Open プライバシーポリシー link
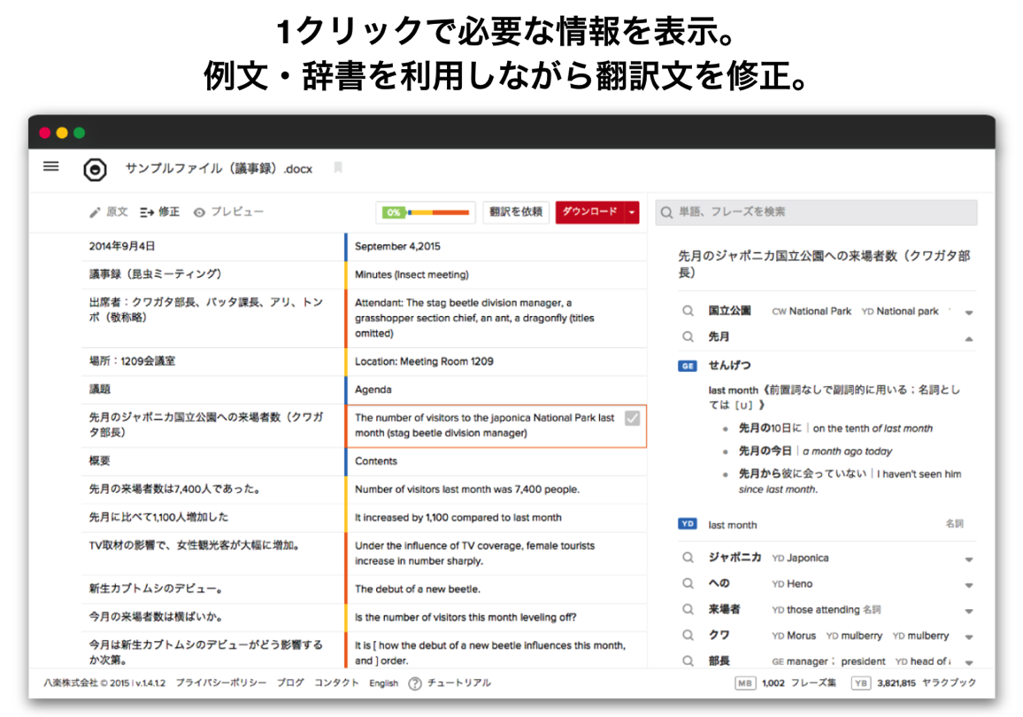Viewport: 1023px width, 717px height. coord(221,683)
